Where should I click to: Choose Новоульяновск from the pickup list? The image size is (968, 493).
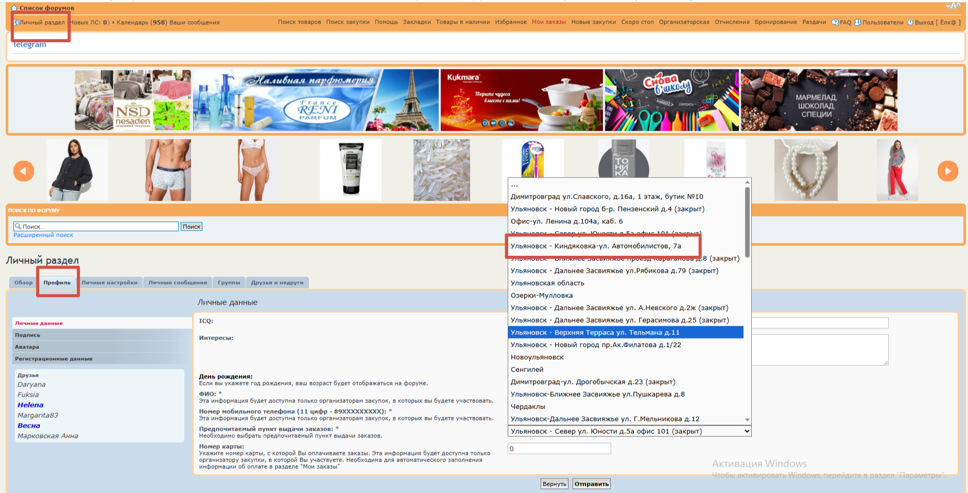click(x=537, y=357)
